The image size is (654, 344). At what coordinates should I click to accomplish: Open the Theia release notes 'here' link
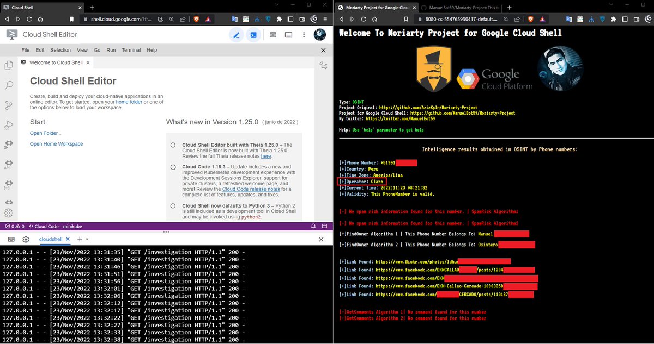(x=266, y=156)
